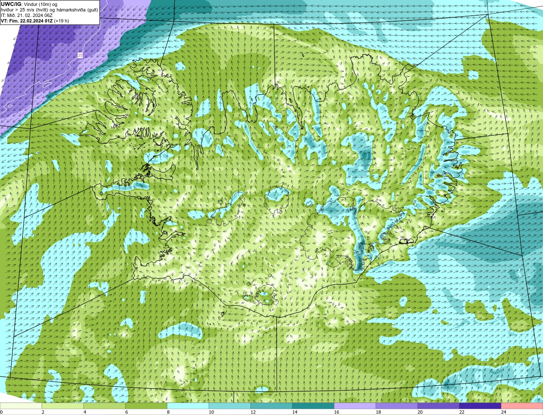Click the '25' gust contour label on the map
The width and height of the screenshot is (543, 415).
point(80,55)
